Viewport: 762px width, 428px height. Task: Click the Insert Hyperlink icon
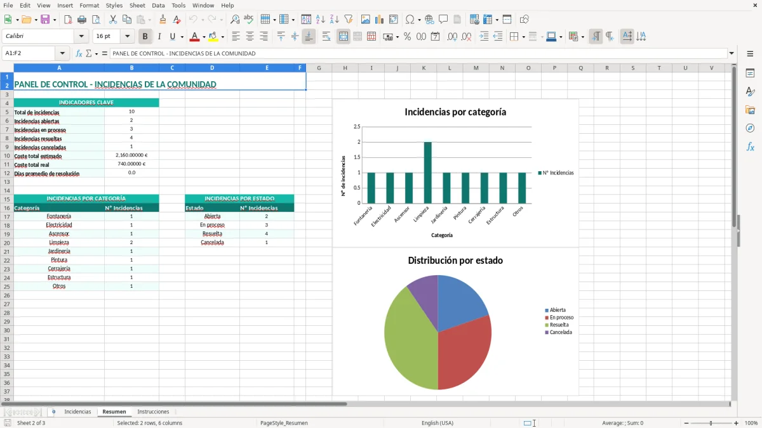(x=429, y=20)
